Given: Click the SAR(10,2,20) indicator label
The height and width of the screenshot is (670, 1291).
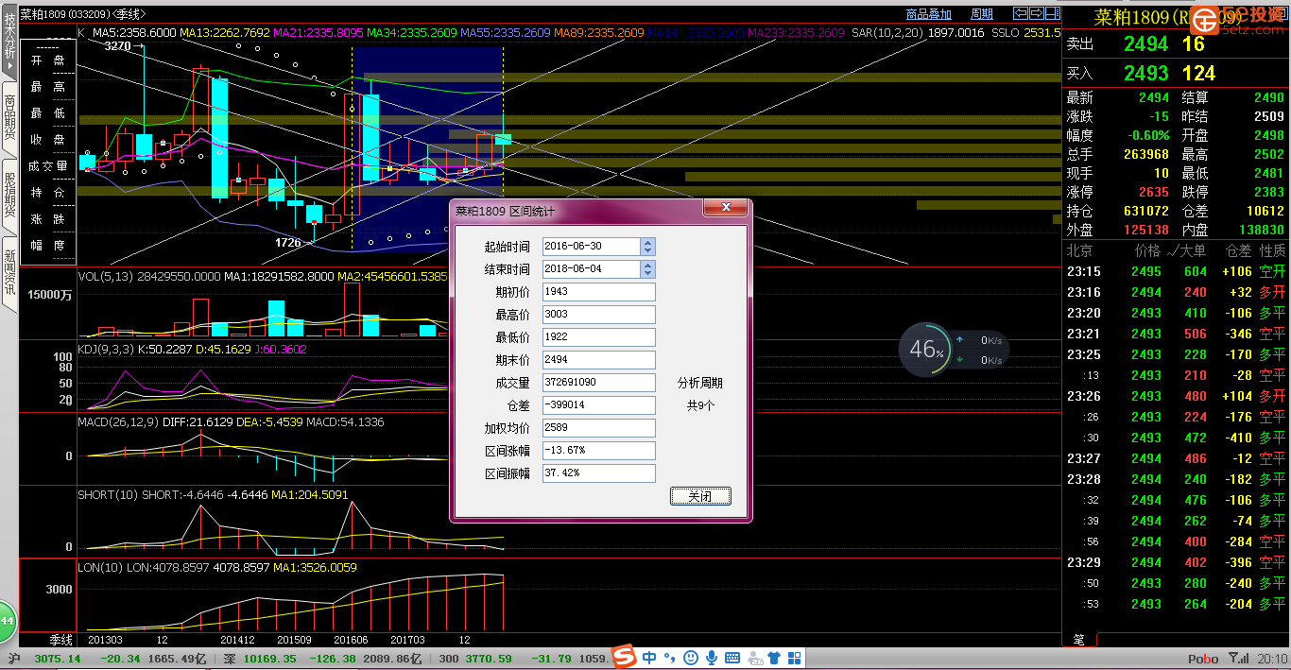Looking at the screenshot, I should pyautogui.click(x=886, y=32).
